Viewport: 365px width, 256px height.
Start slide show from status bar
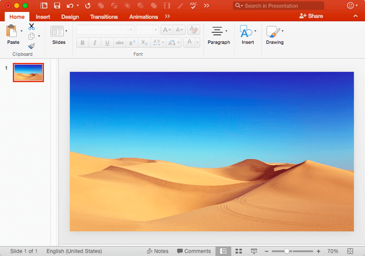click(x=254, y=251)
